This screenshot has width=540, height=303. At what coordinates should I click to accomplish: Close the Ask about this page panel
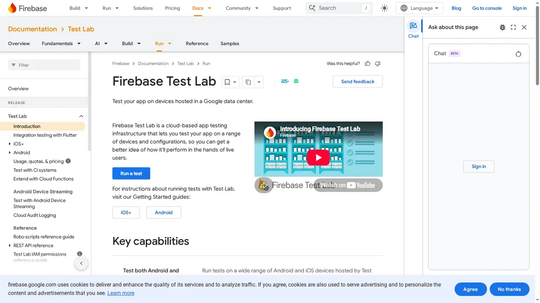[524, 27]
